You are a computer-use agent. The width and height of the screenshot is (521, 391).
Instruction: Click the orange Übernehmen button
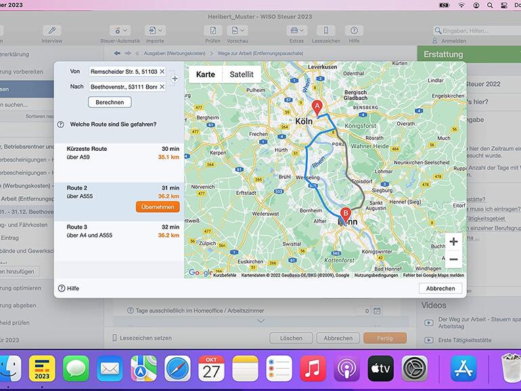(x=158, y=207)
